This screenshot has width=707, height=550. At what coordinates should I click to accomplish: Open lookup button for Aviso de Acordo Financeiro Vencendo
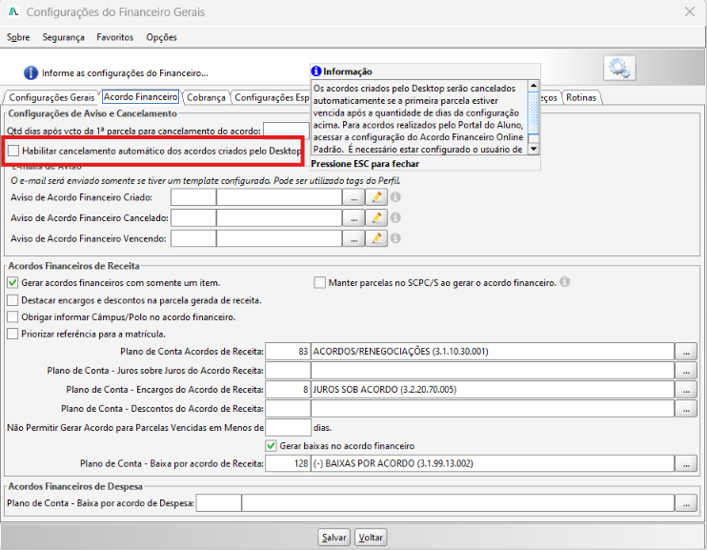click(353, 238)
